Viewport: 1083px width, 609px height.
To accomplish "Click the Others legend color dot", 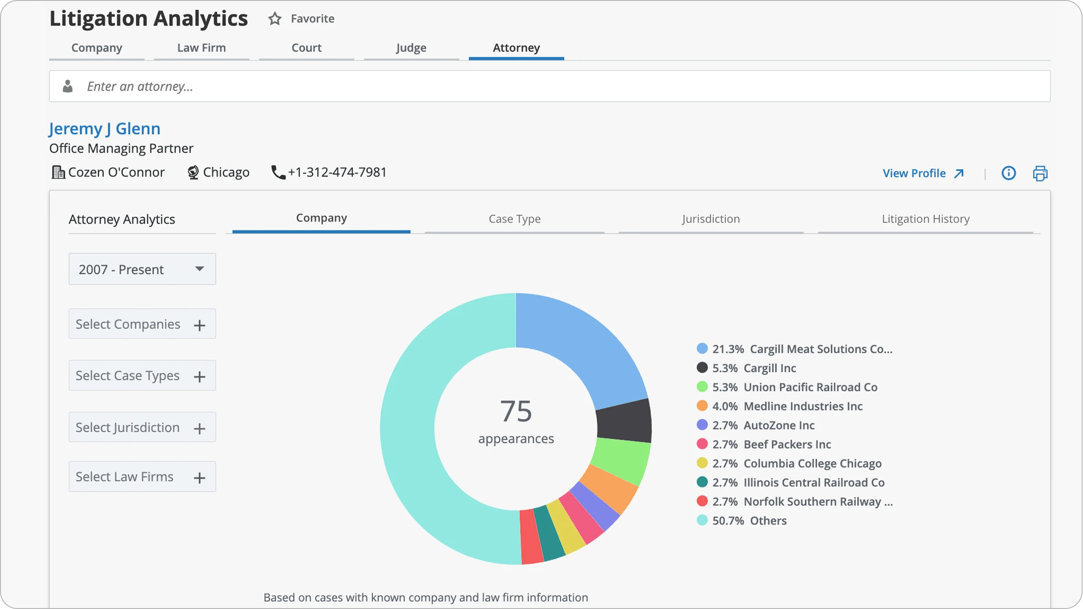I will pos(702,520).
